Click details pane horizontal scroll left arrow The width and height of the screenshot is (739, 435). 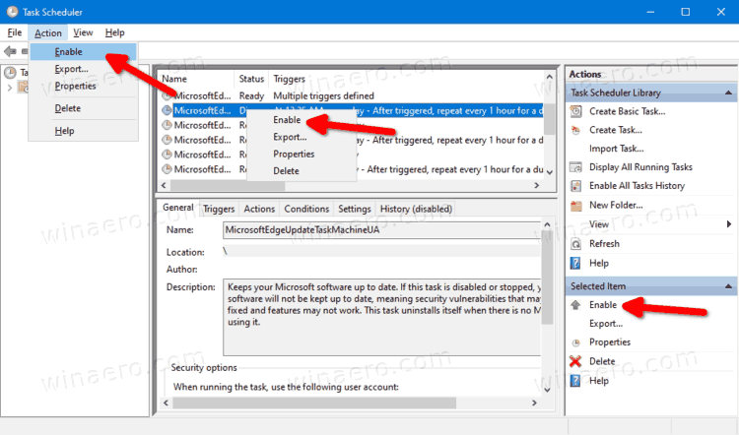(x=166, y=403)
